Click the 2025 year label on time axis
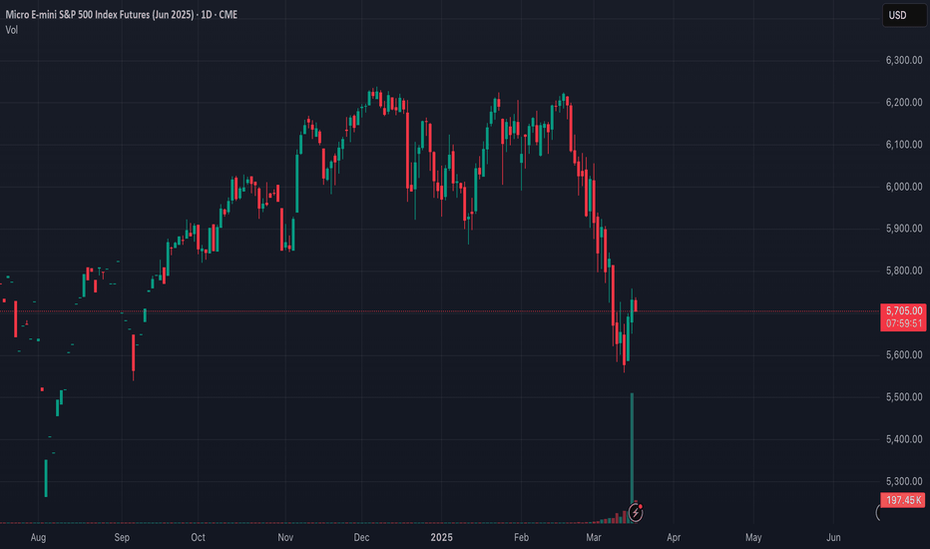 441,537
